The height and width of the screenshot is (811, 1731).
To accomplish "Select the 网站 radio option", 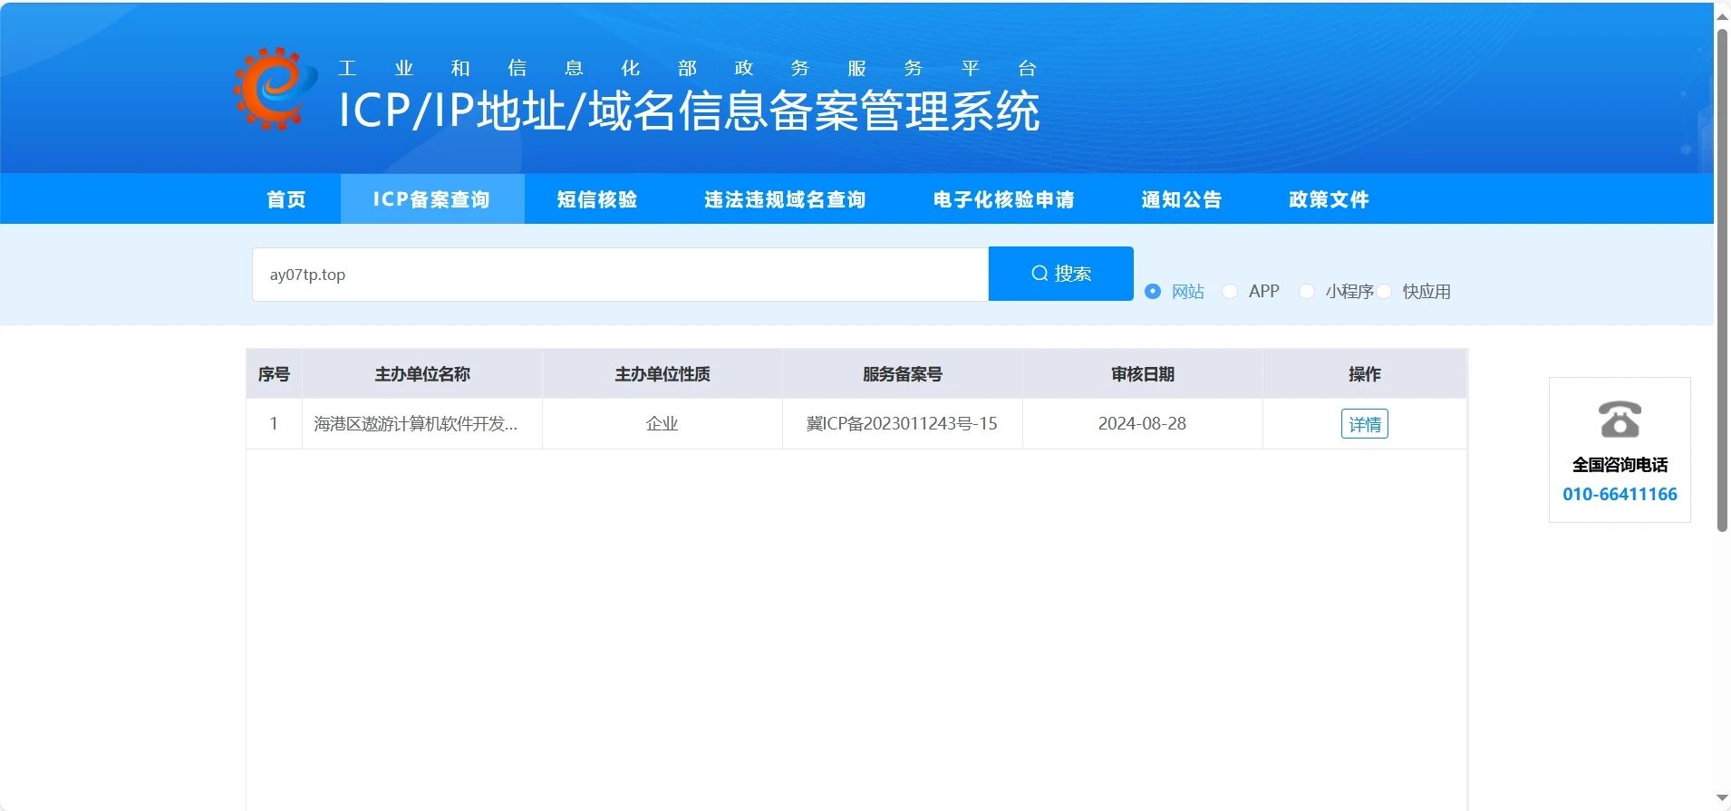I will (x=1153, y=292).
